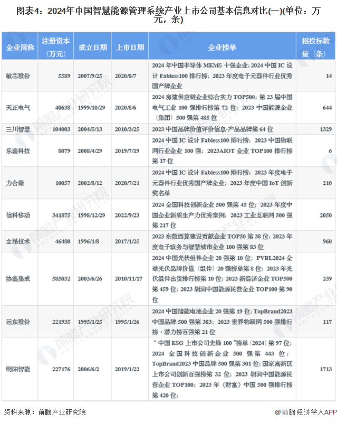This screenshot has height=423, width=337.
Task: Click founding date 2008/4/29
Action: [90, 151]
